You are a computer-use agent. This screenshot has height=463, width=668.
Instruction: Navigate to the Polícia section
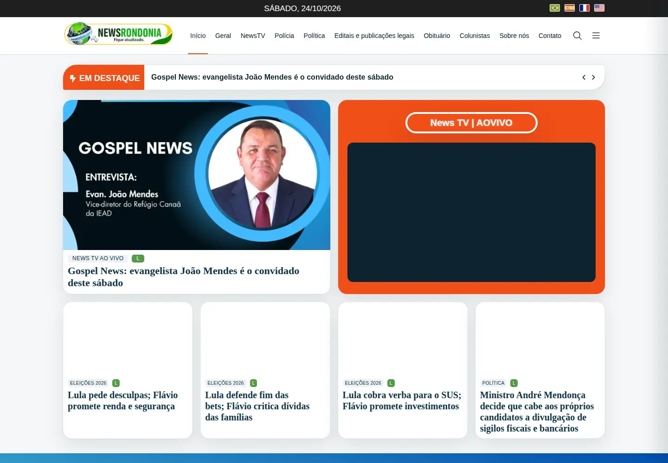point(284,36)
